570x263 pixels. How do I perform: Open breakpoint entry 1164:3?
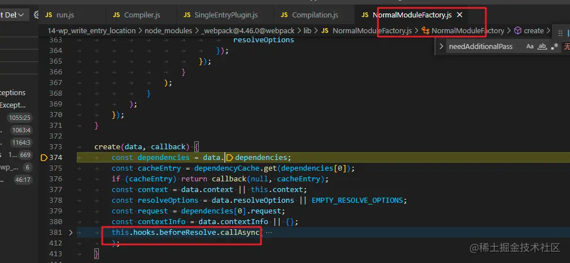click(x=21, y=142)
